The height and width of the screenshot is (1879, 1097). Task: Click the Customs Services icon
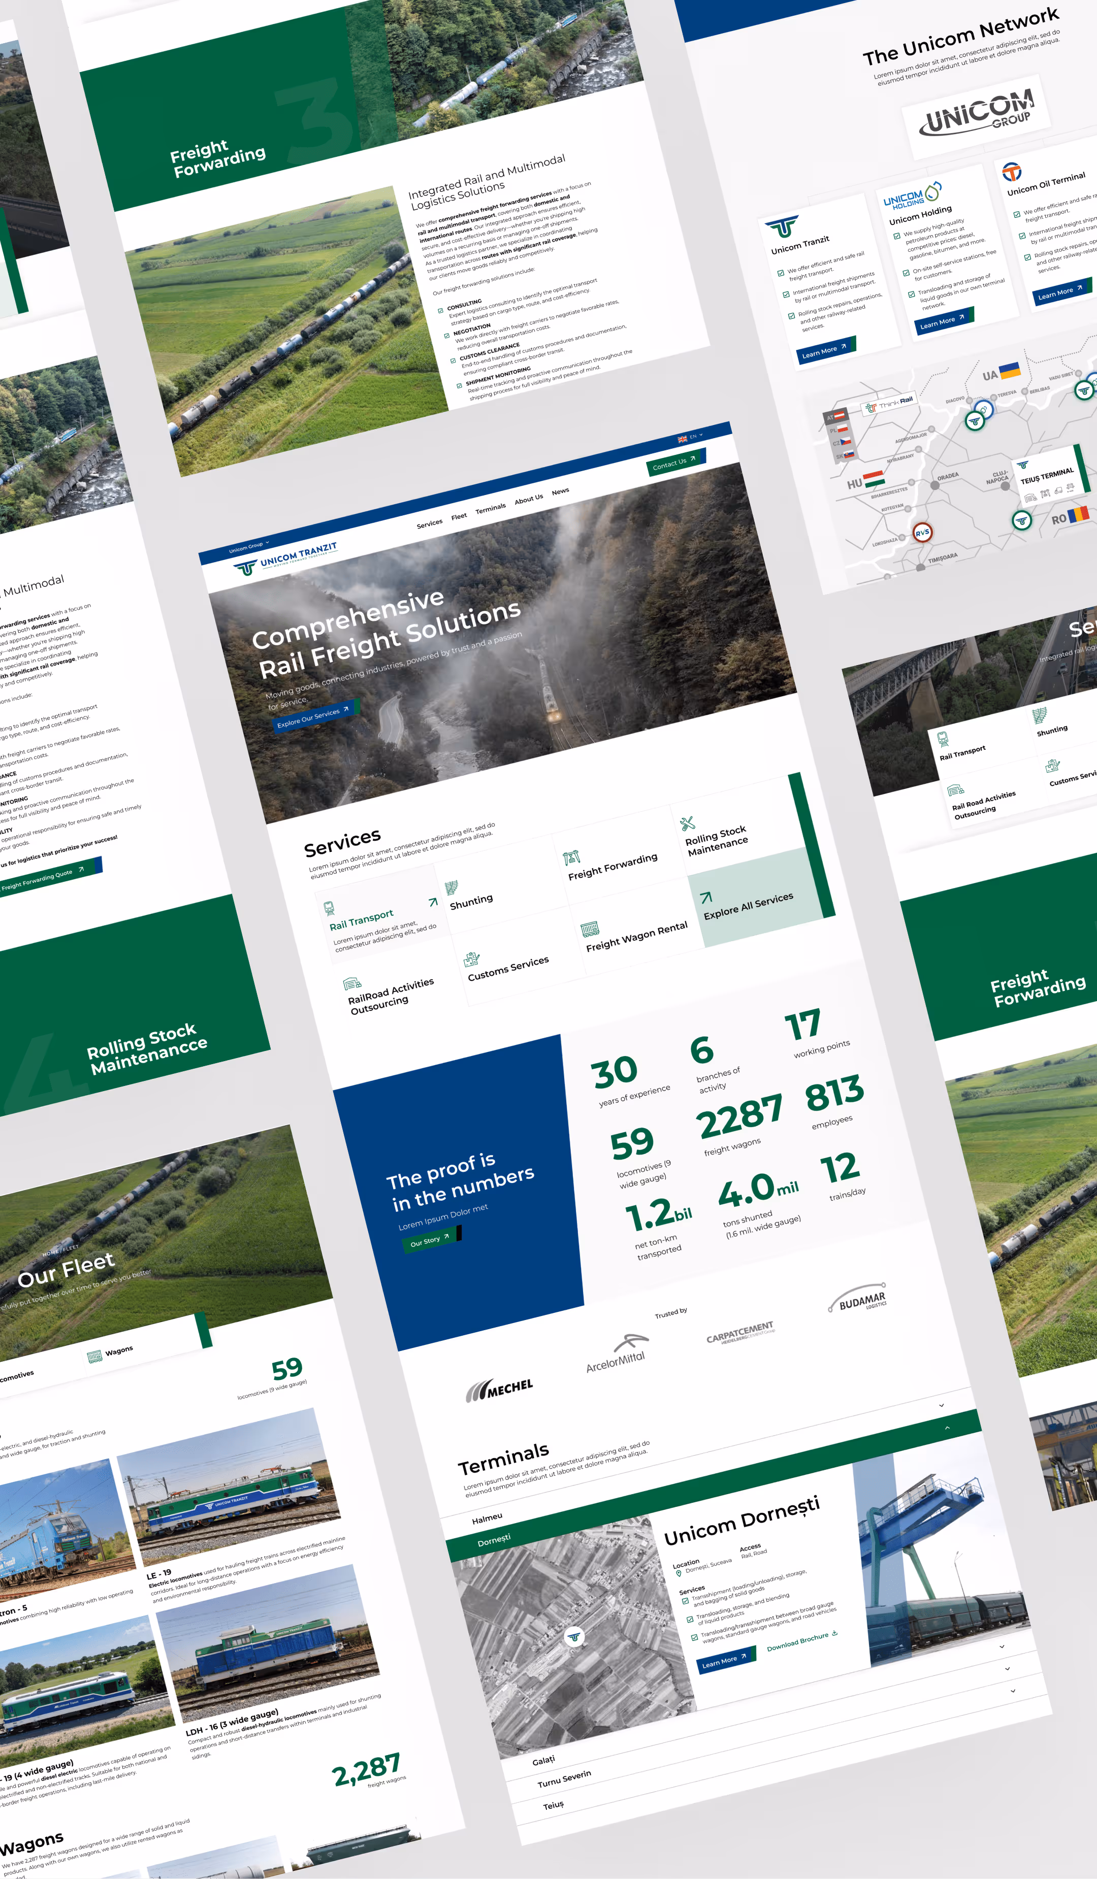pos(471,959)
